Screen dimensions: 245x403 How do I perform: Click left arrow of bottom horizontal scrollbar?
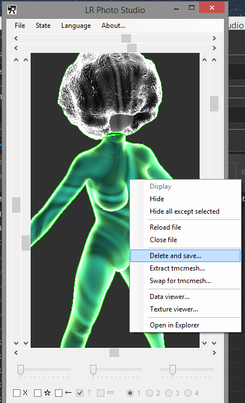click(16, 353)
